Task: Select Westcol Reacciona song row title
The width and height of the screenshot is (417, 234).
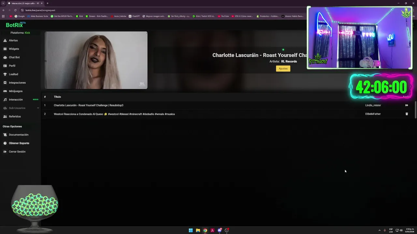Action: (114, 114)
